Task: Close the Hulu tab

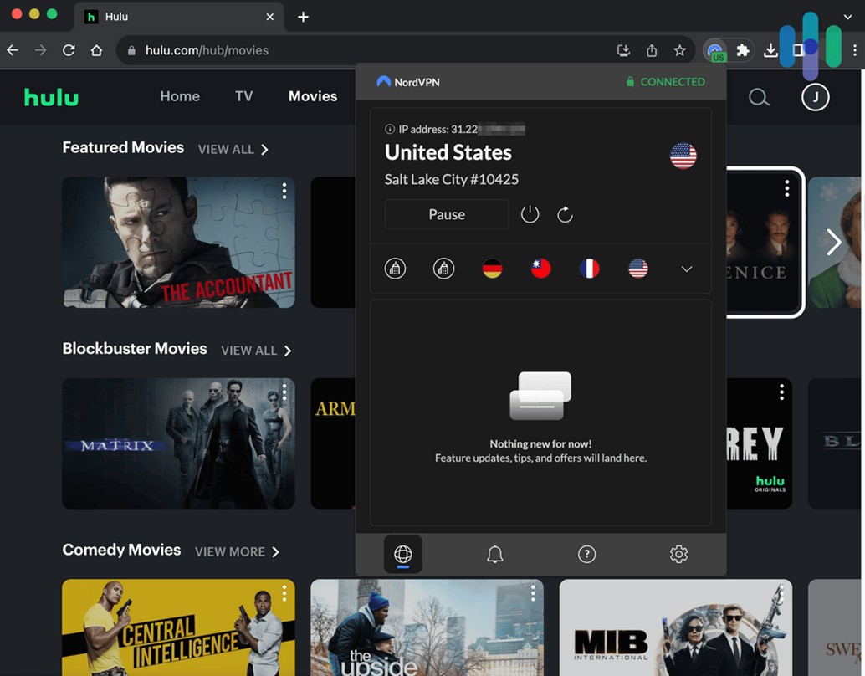Action: point(269,17)
